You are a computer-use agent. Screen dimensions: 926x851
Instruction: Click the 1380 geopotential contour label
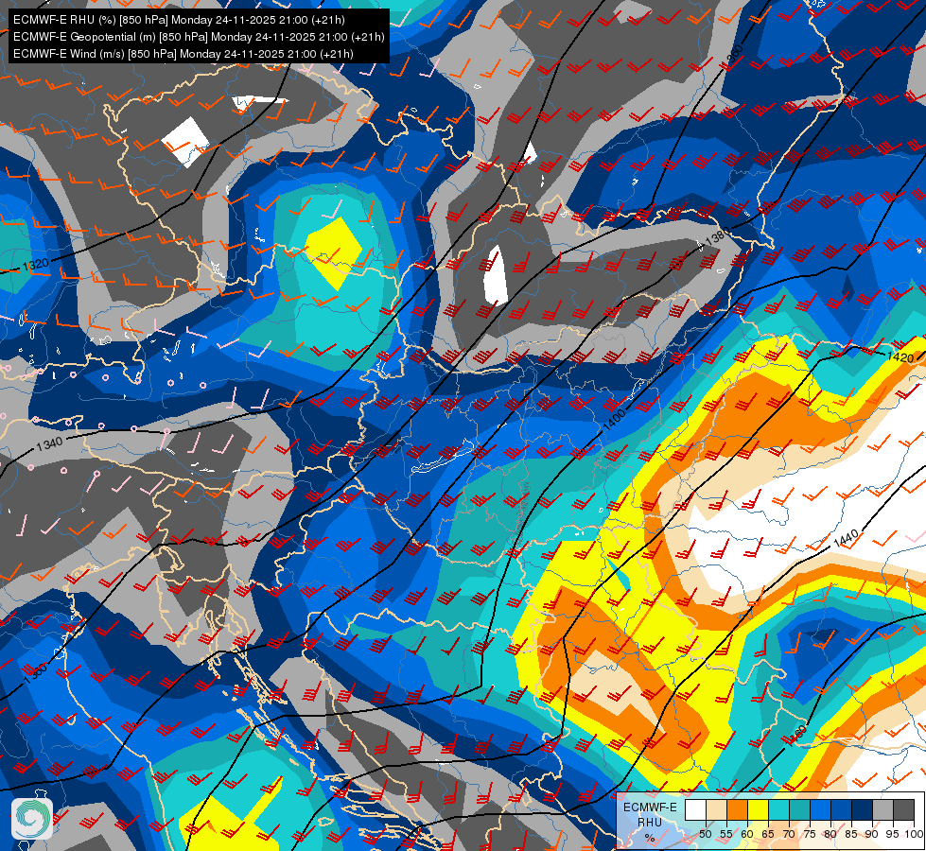point(718,236)
